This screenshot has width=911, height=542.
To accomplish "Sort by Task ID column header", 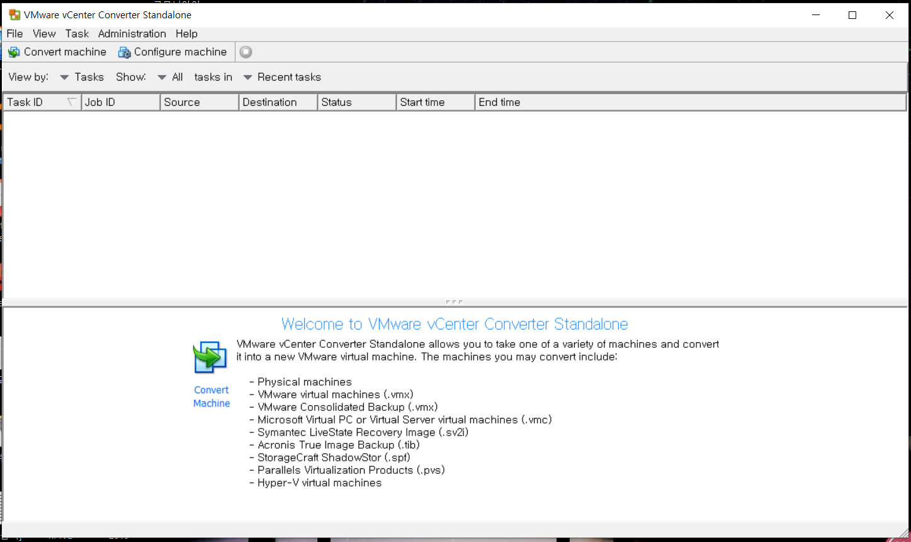I will [42, 102].
